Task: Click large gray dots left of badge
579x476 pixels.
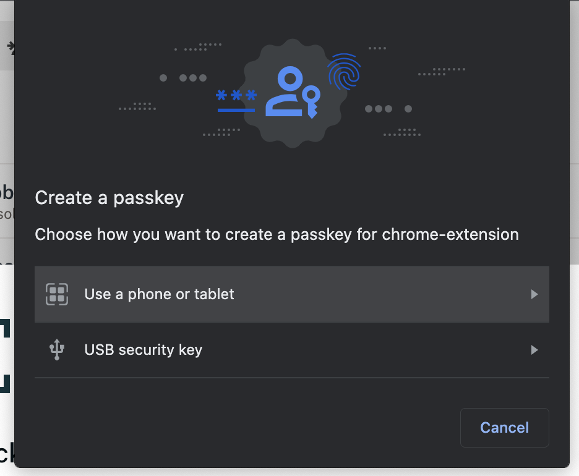Action: 183,78
